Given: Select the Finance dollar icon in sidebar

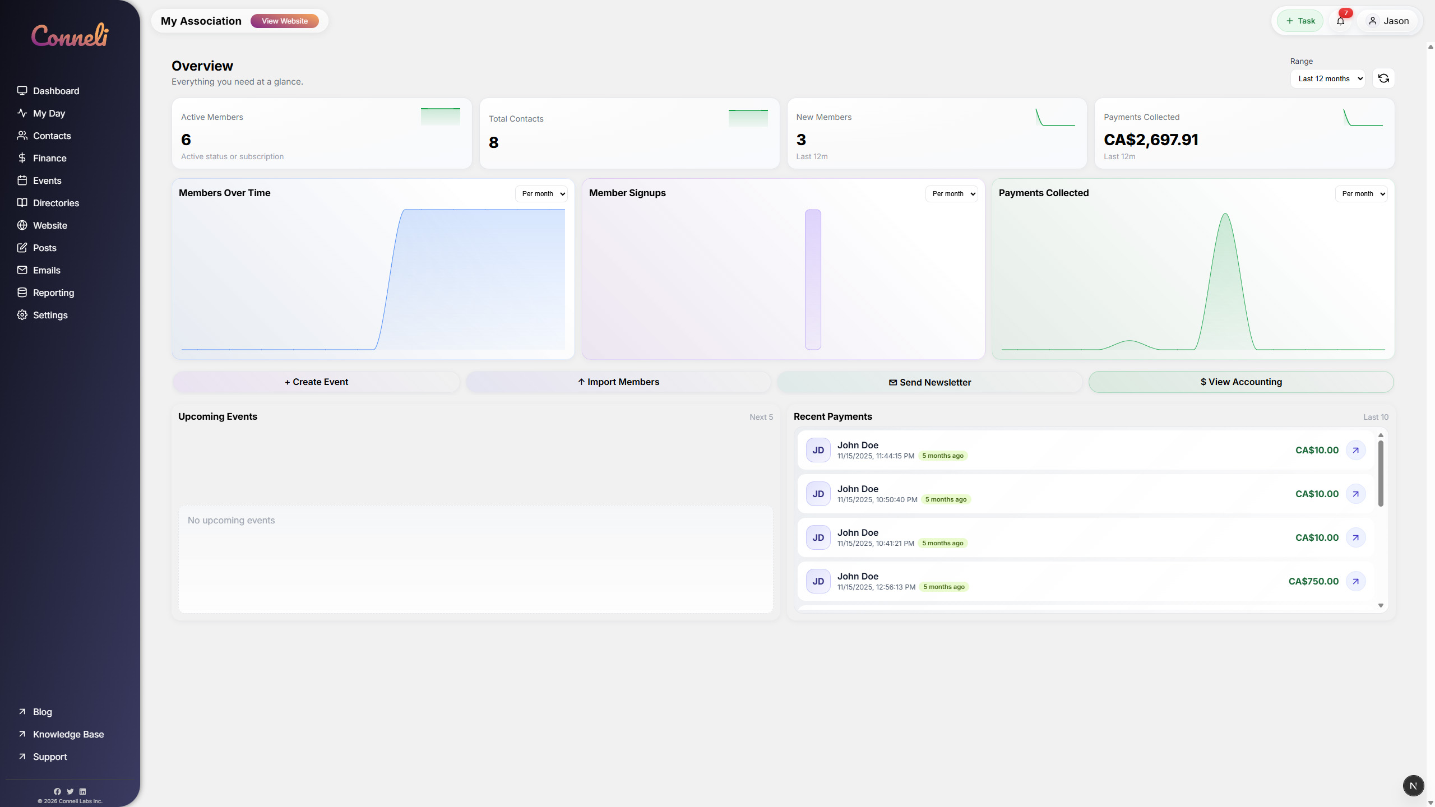Looking at the screenshot, I should pos(22,158).
